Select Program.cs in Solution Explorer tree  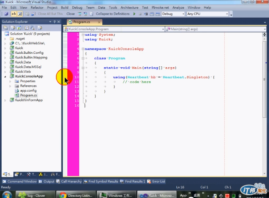click(x=29, y=95)
